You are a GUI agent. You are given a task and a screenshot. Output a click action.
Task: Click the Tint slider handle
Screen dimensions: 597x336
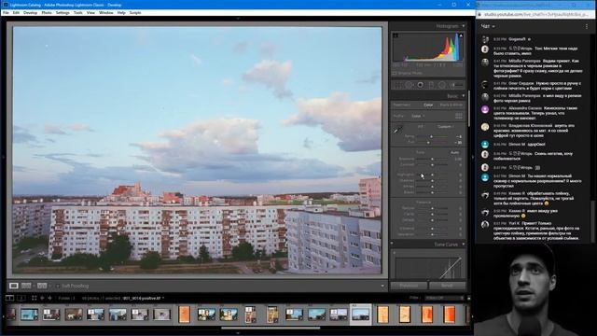[428, 142]
